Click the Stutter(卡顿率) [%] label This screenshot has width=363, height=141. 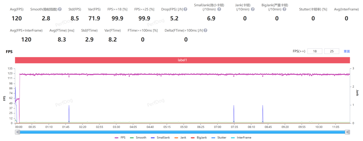(313, 9)
